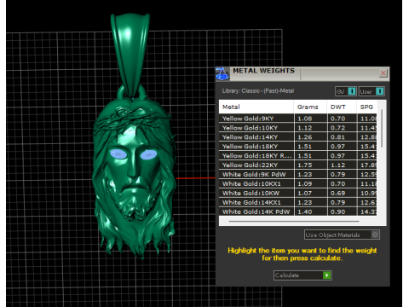Select the Yellow Gold:22KY row

298,165
